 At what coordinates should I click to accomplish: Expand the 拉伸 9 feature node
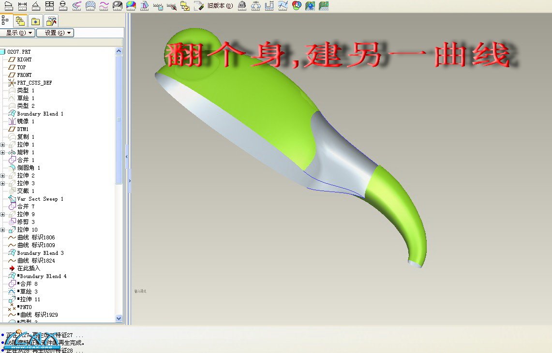(x=3, y=214)
